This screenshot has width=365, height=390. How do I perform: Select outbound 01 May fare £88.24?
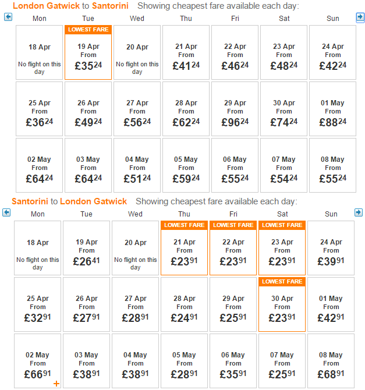(x=332, y=109)
